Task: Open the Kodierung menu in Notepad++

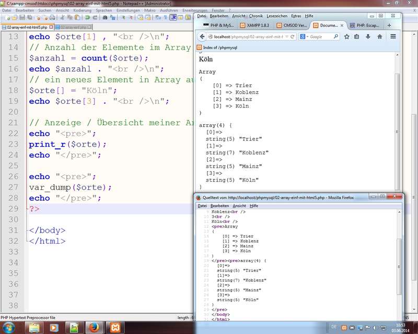Action: (x=82, y=10)
